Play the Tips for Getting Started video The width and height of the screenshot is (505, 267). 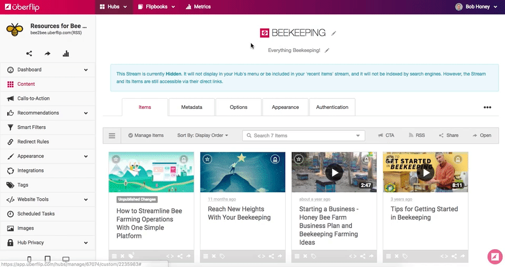click(426, 173)
